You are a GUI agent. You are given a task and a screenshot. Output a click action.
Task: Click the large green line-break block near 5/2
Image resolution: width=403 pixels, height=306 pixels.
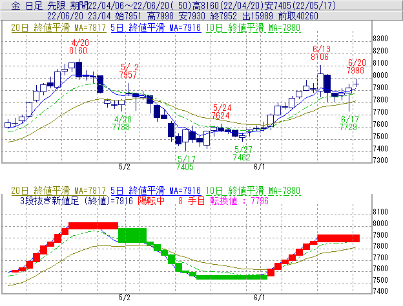tap(132, 235)
